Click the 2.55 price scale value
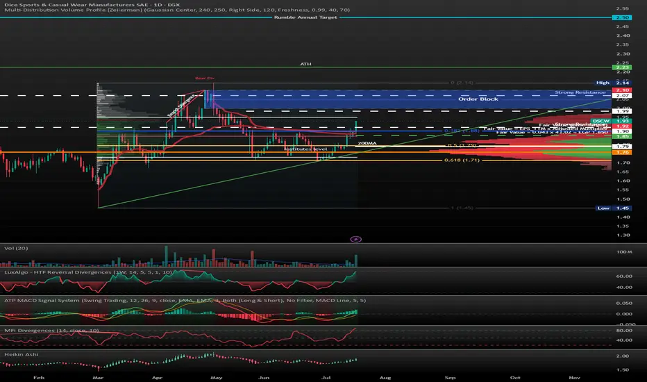 [622, 8]
